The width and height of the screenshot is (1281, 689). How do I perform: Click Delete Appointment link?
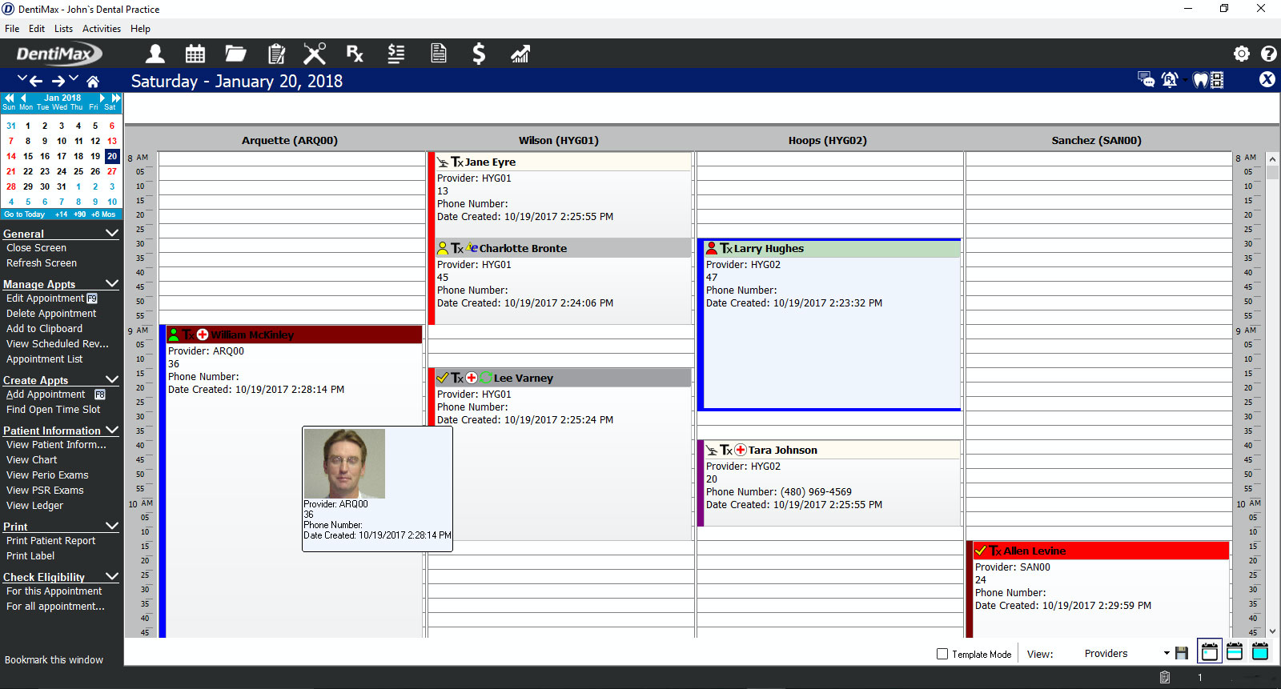coord(51,314)
